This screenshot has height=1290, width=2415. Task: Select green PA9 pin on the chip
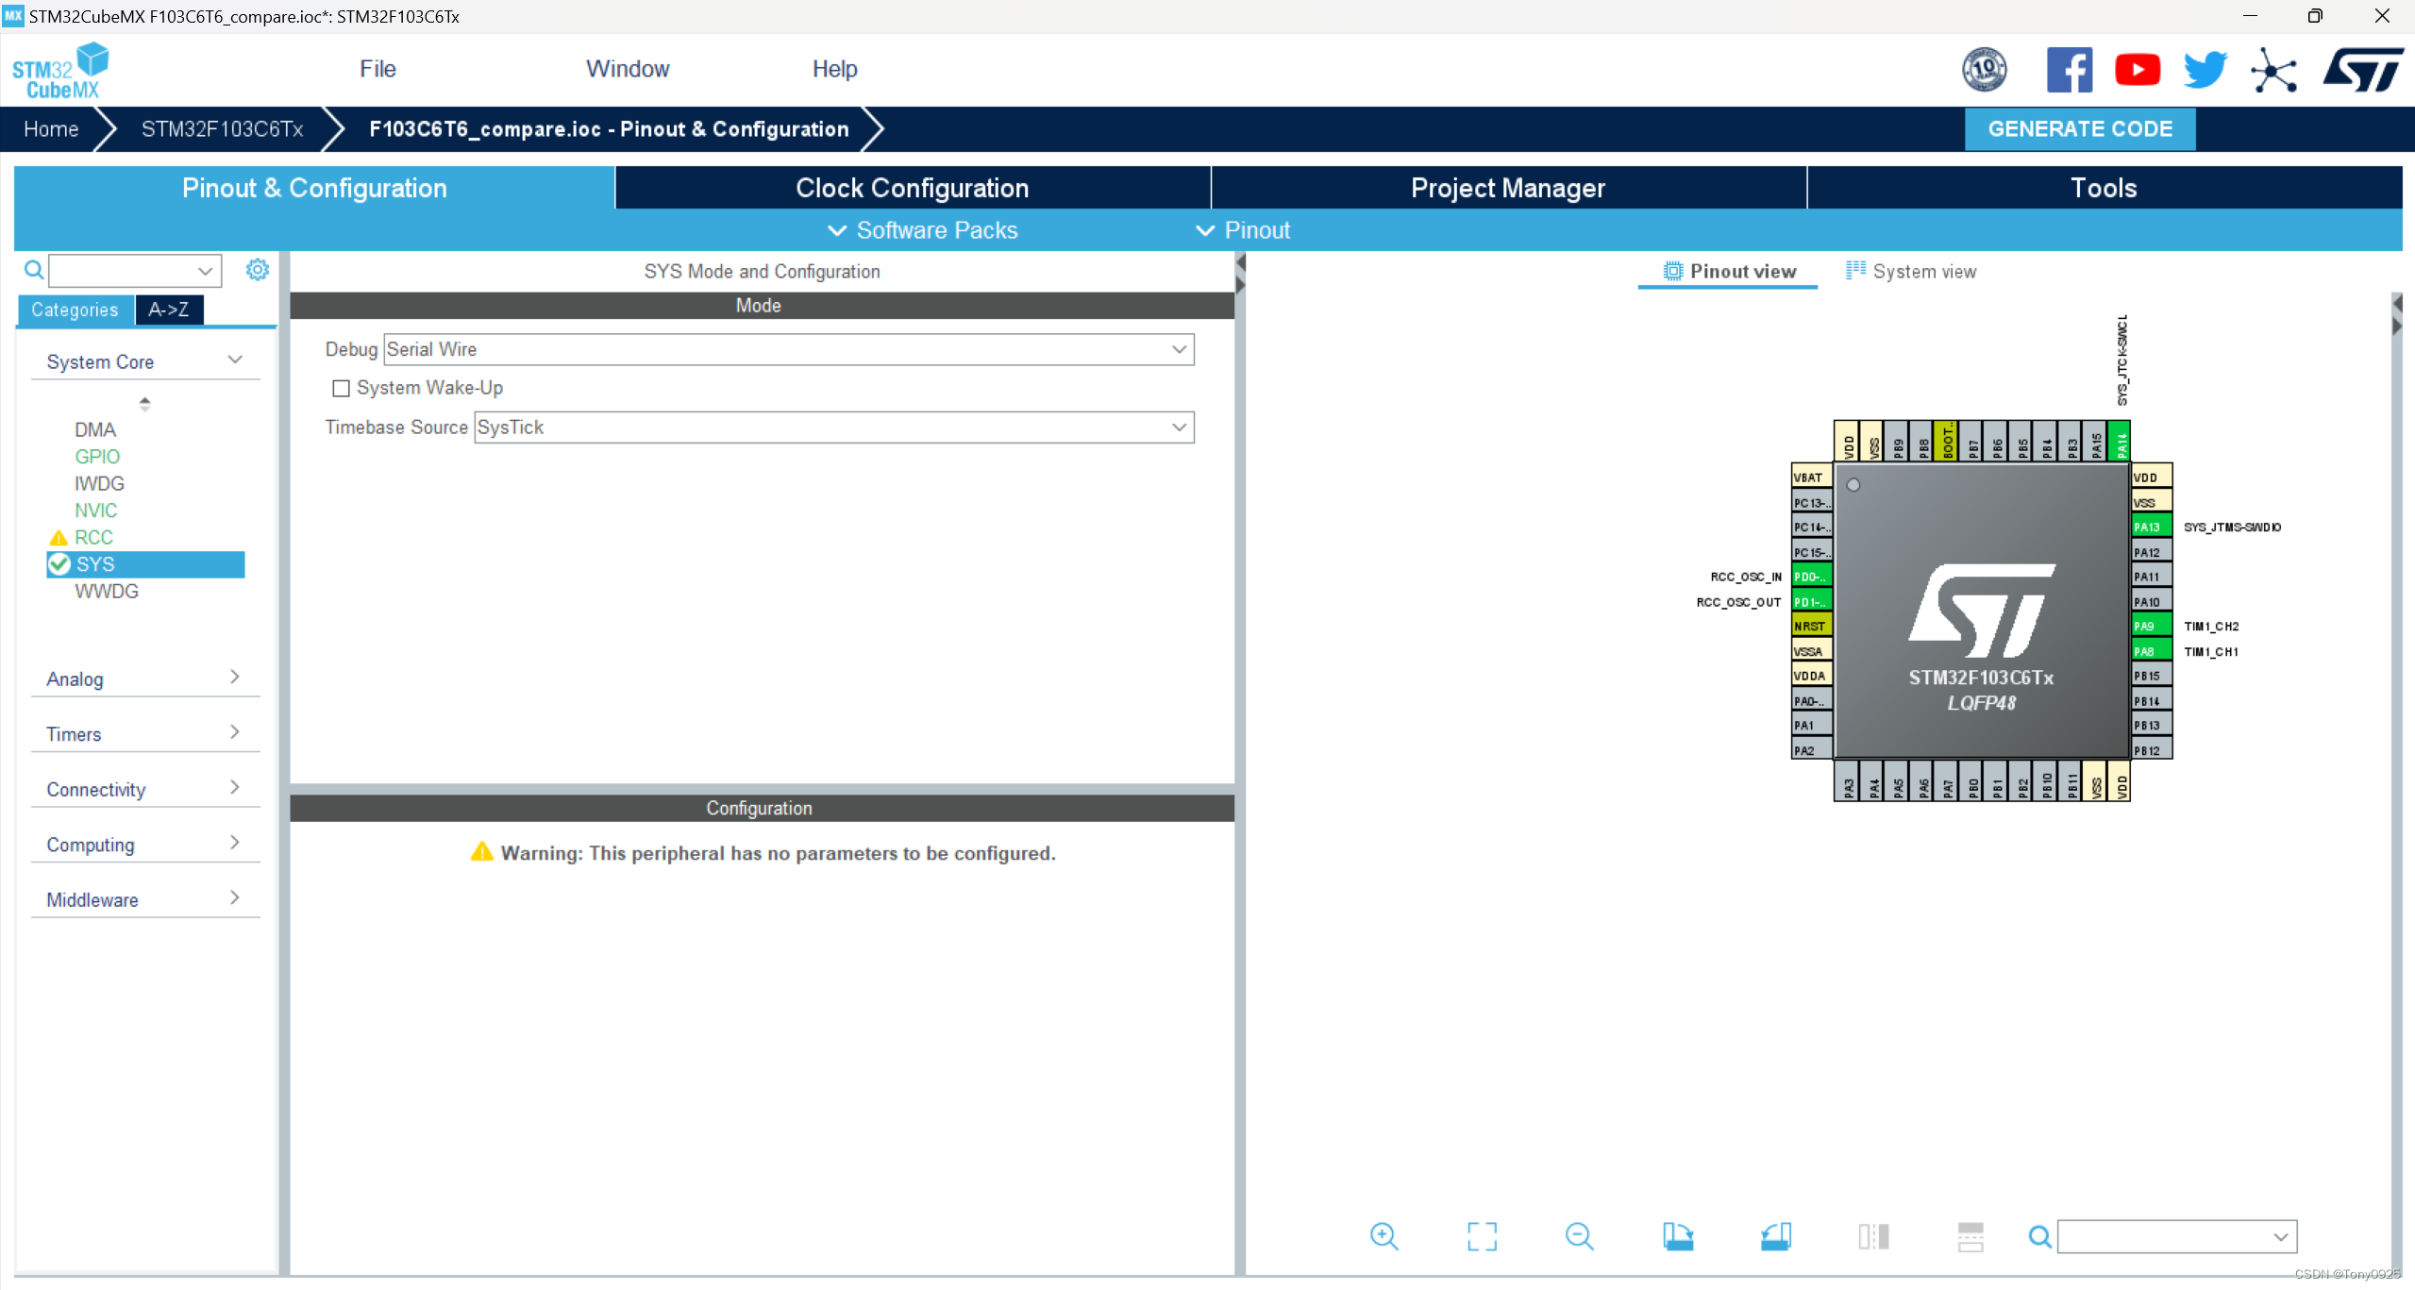[2151, 626]
